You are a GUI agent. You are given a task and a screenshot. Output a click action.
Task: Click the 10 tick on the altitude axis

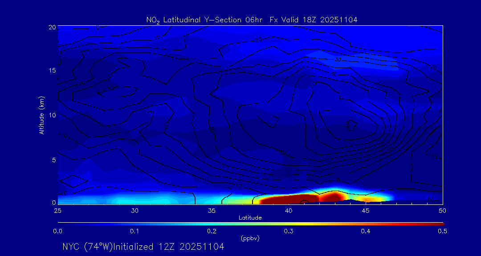(x=51, y=115)
